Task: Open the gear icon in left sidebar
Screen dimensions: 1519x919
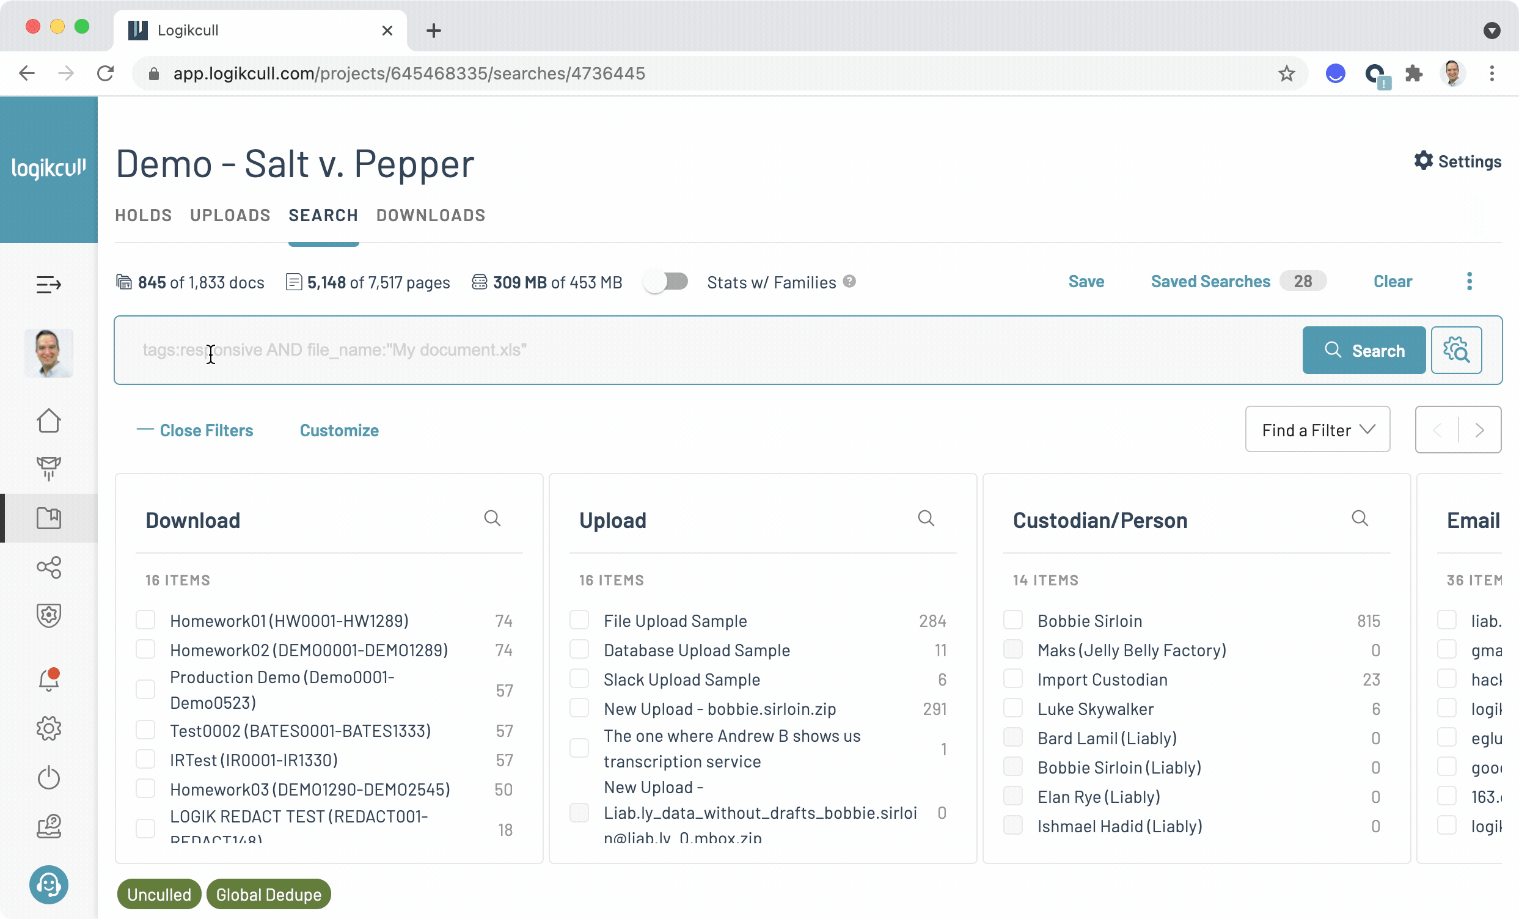Action: pos(48,728)
